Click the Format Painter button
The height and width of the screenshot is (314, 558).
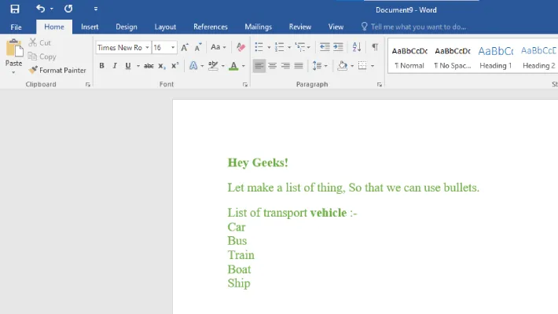click(57, 70)
